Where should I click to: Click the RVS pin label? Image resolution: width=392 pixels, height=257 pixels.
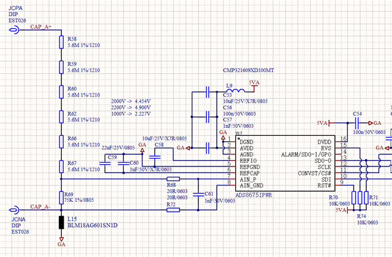click(326, 148)
